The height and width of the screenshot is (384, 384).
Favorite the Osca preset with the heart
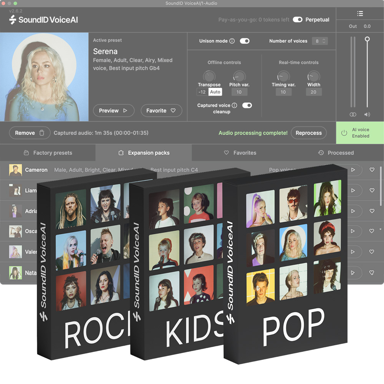point(371,231)
